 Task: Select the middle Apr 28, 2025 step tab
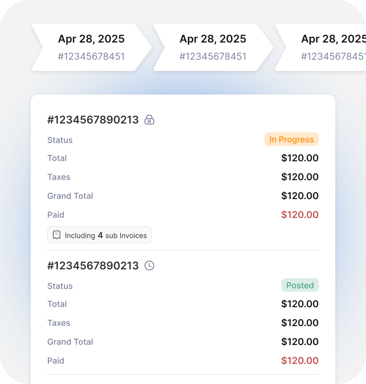(213, 47)
